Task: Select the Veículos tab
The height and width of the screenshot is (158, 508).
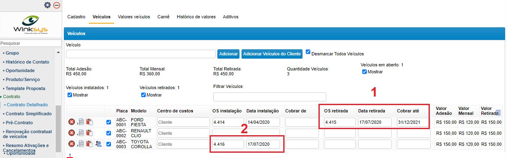Action: (102, 17)
